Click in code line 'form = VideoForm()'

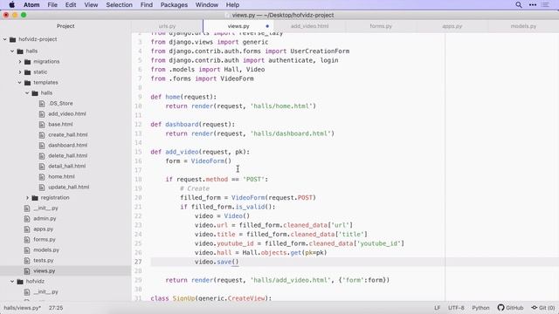pos(198,160)
